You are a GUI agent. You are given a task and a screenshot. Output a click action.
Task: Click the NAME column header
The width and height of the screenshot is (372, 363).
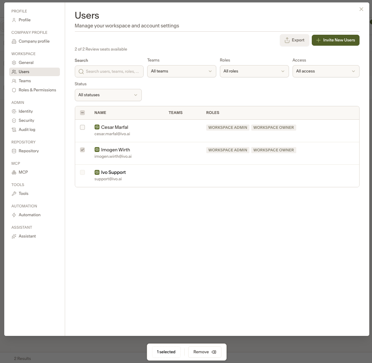[x=100, y=113]
